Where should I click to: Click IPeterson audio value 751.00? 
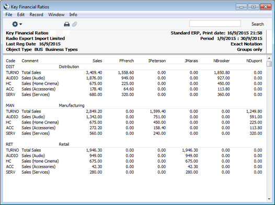[x=159, y=117]
